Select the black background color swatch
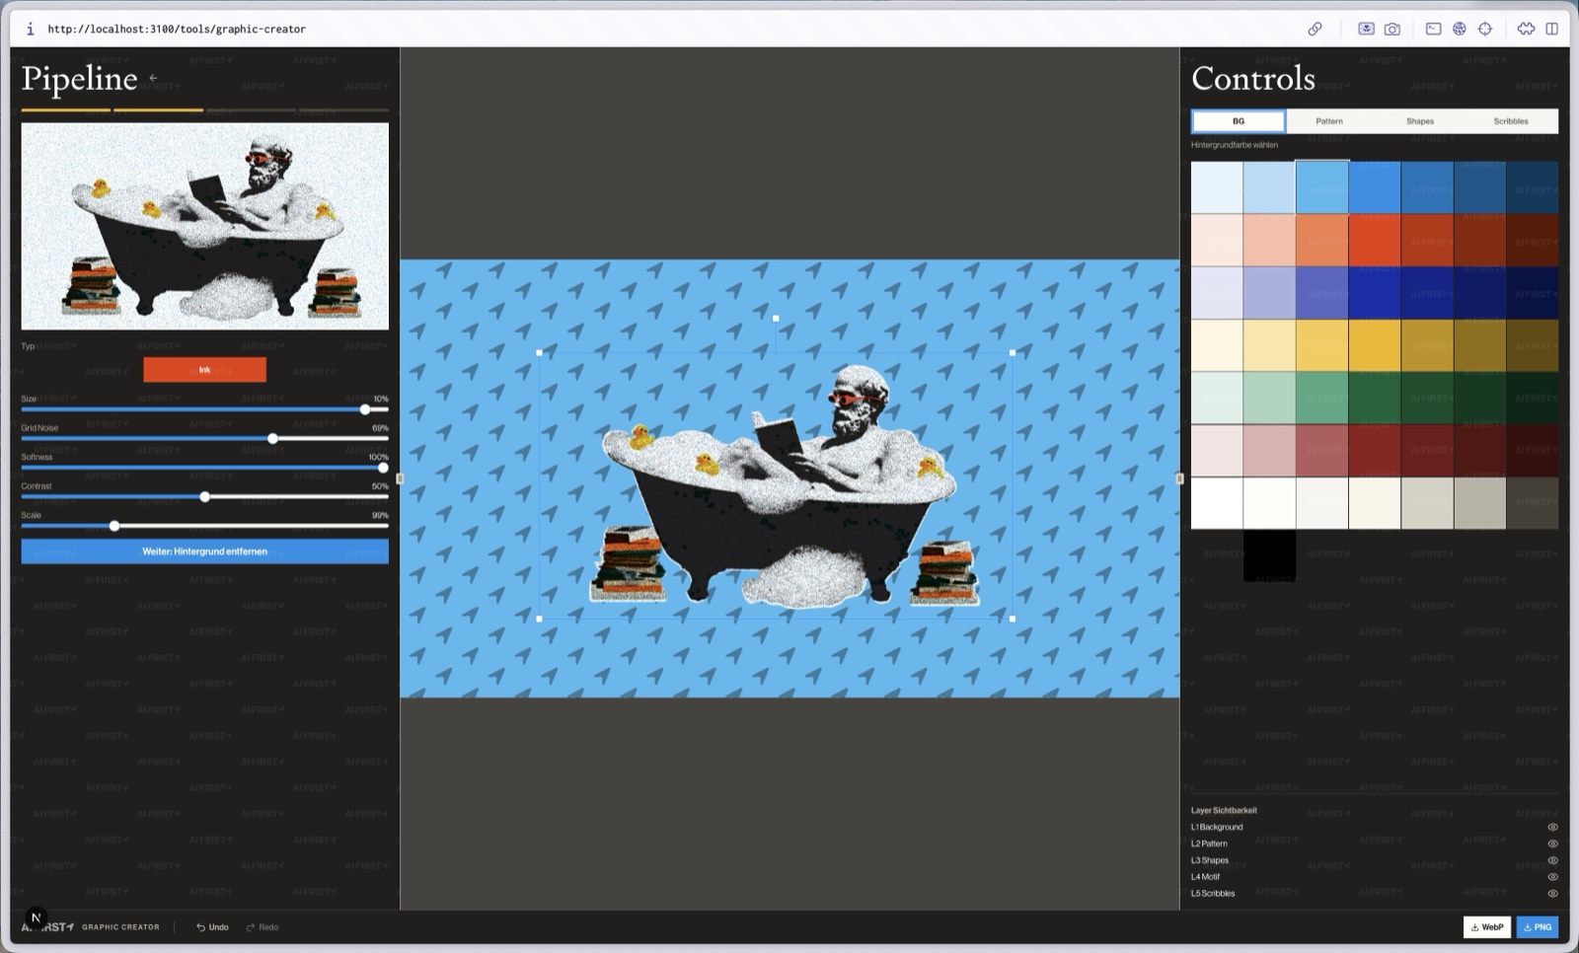1579x953 pixels. 1269,555
